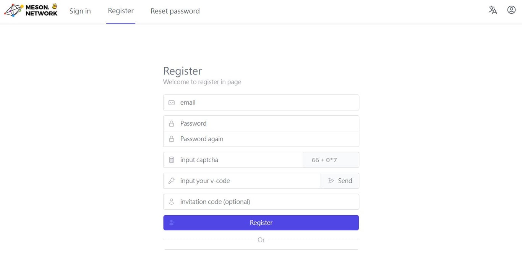Switch to the Sign in tab
This screenshot has height=260, width=522.
pyautogui.click(x=80, y=11)
